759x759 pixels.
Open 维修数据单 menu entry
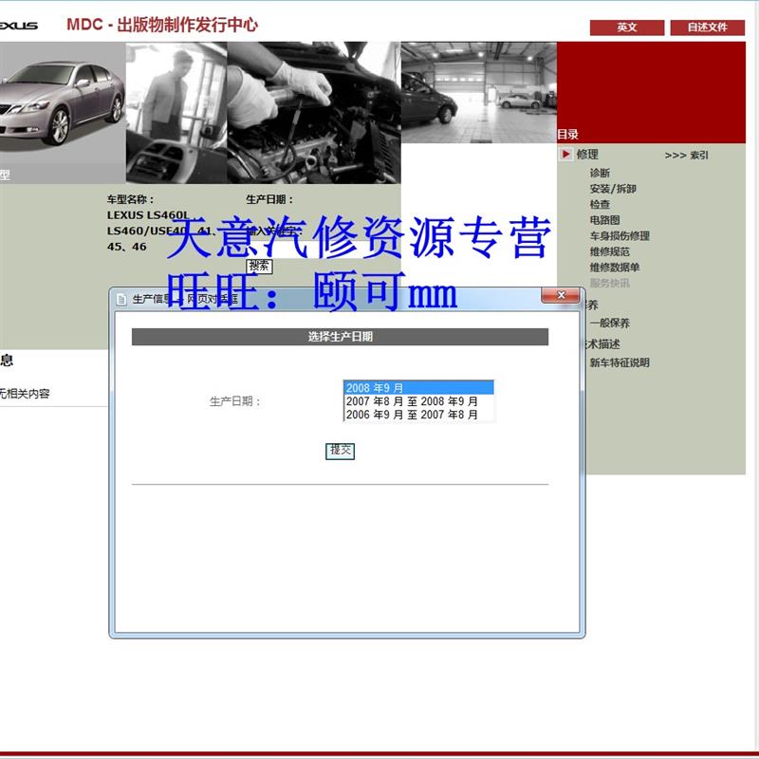click(x=615, y=268)
